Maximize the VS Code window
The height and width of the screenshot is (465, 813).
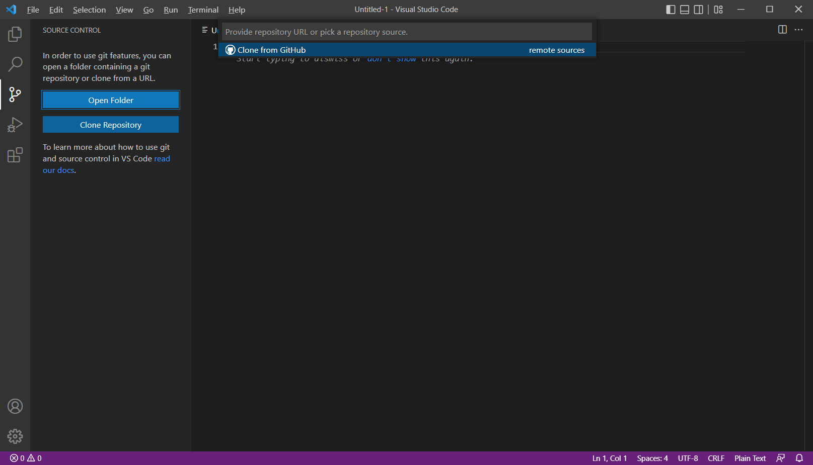pyautogui.click(x=770, y=10)
